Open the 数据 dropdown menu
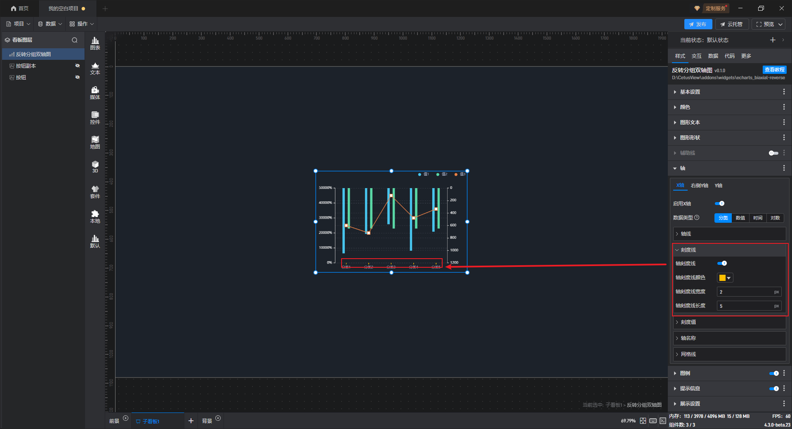 [x=50, y=24]
